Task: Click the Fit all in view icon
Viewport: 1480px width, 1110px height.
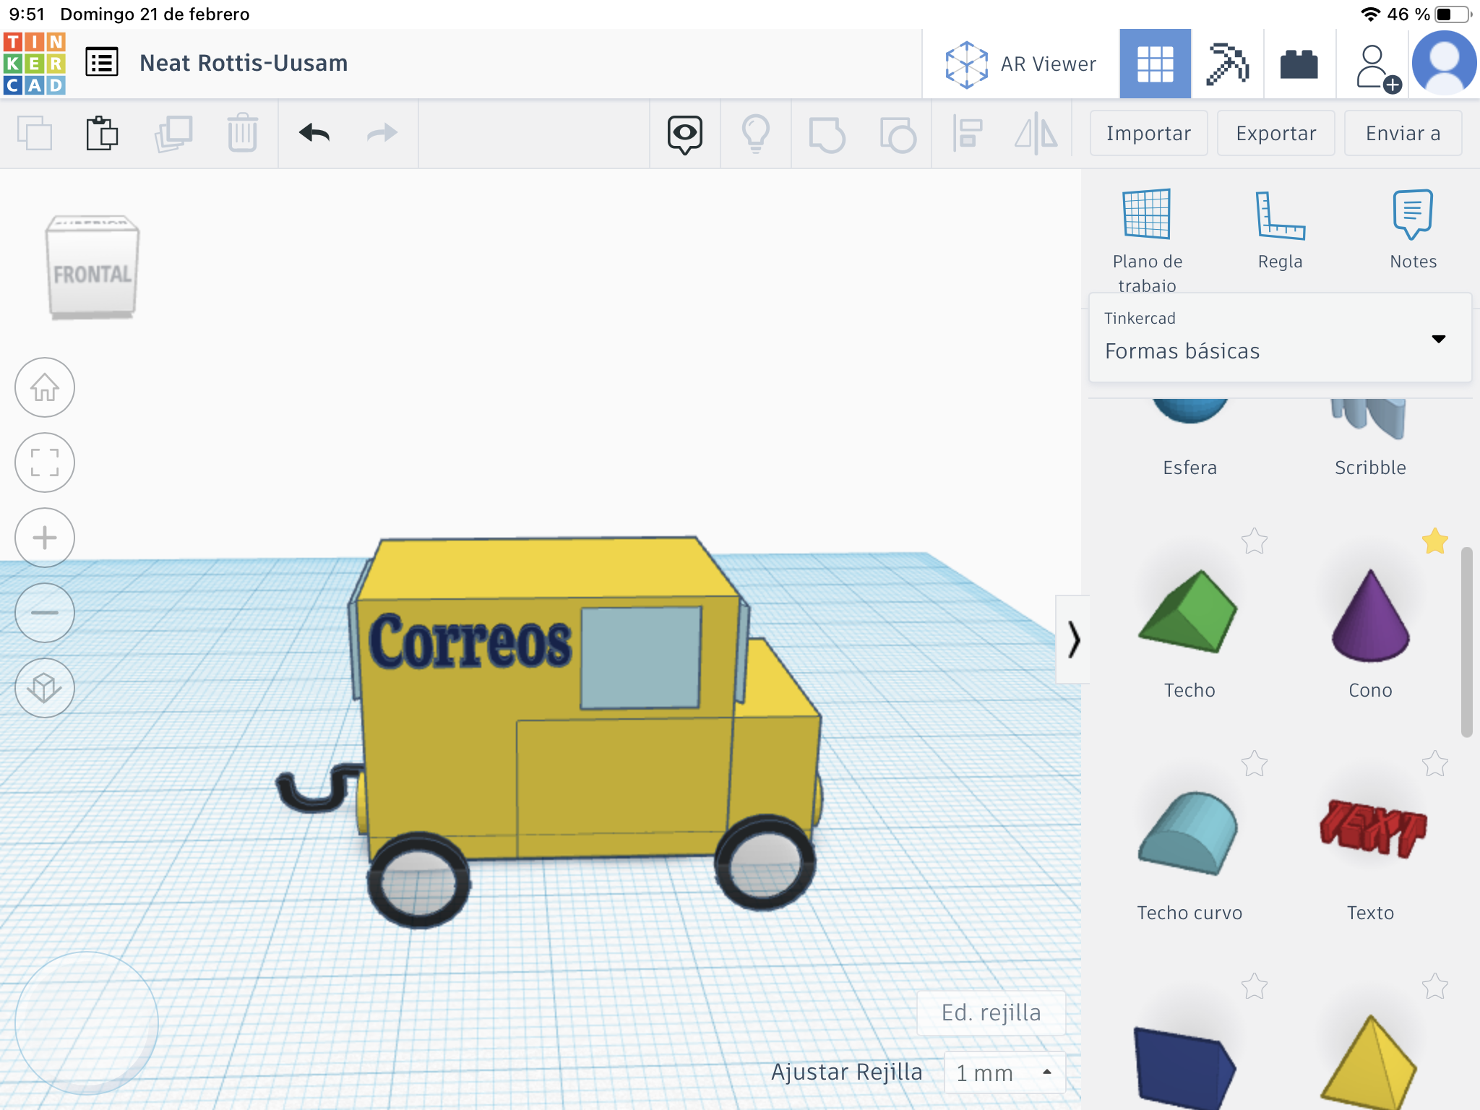Action: point(45,462)
